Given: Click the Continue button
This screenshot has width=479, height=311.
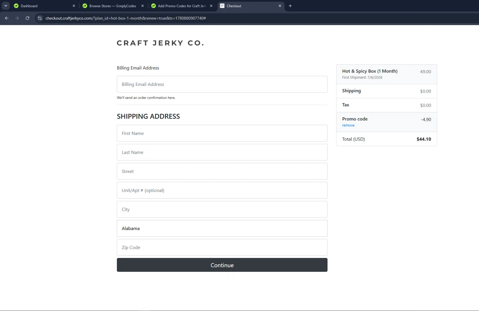Looking at the screenshot, I should point(222,265).
